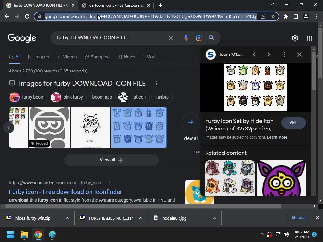Click the round blue arrow View all button
This screenshot has width=323, height=242.
coord(191,122)
